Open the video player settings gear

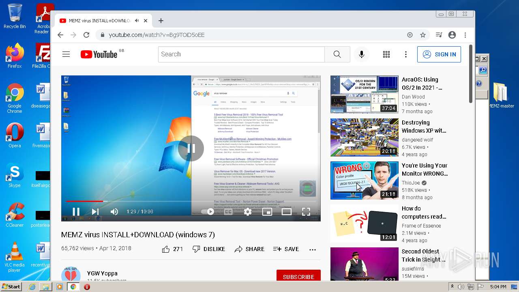tap(248, 211)
